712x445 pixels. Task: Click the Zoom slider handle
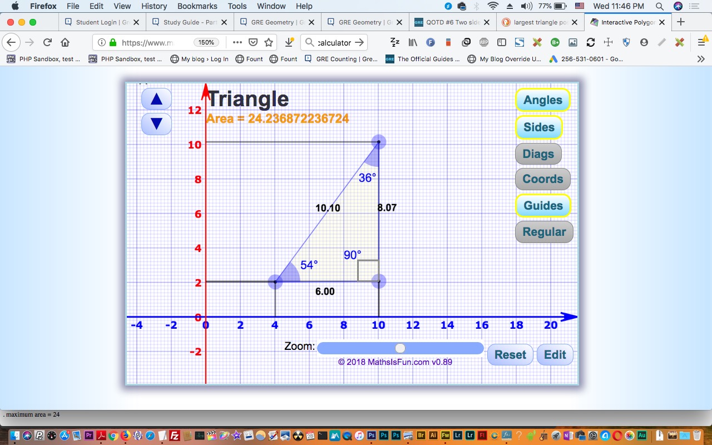coord(400,348)
